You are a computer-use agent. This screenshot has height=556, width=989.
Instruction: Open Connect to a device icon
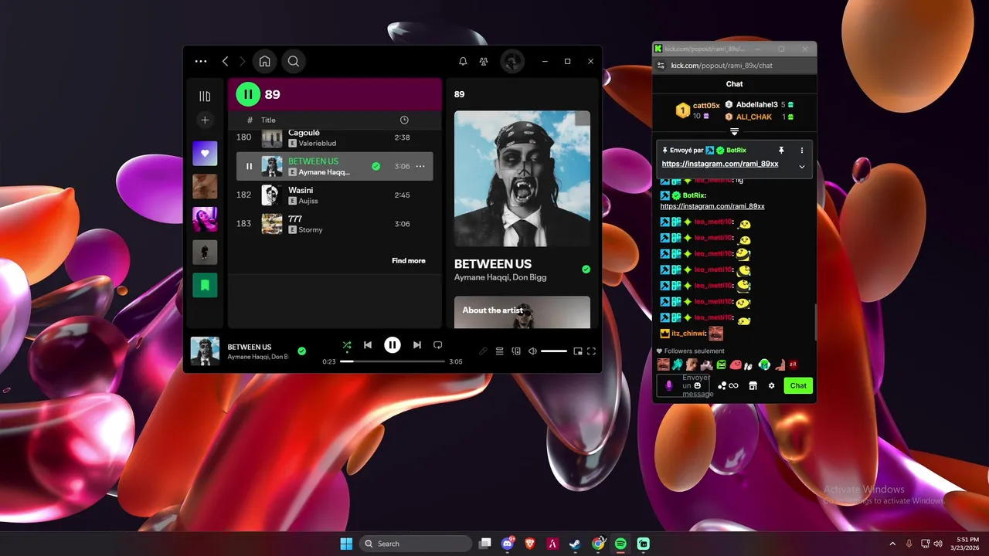point(516,351)
